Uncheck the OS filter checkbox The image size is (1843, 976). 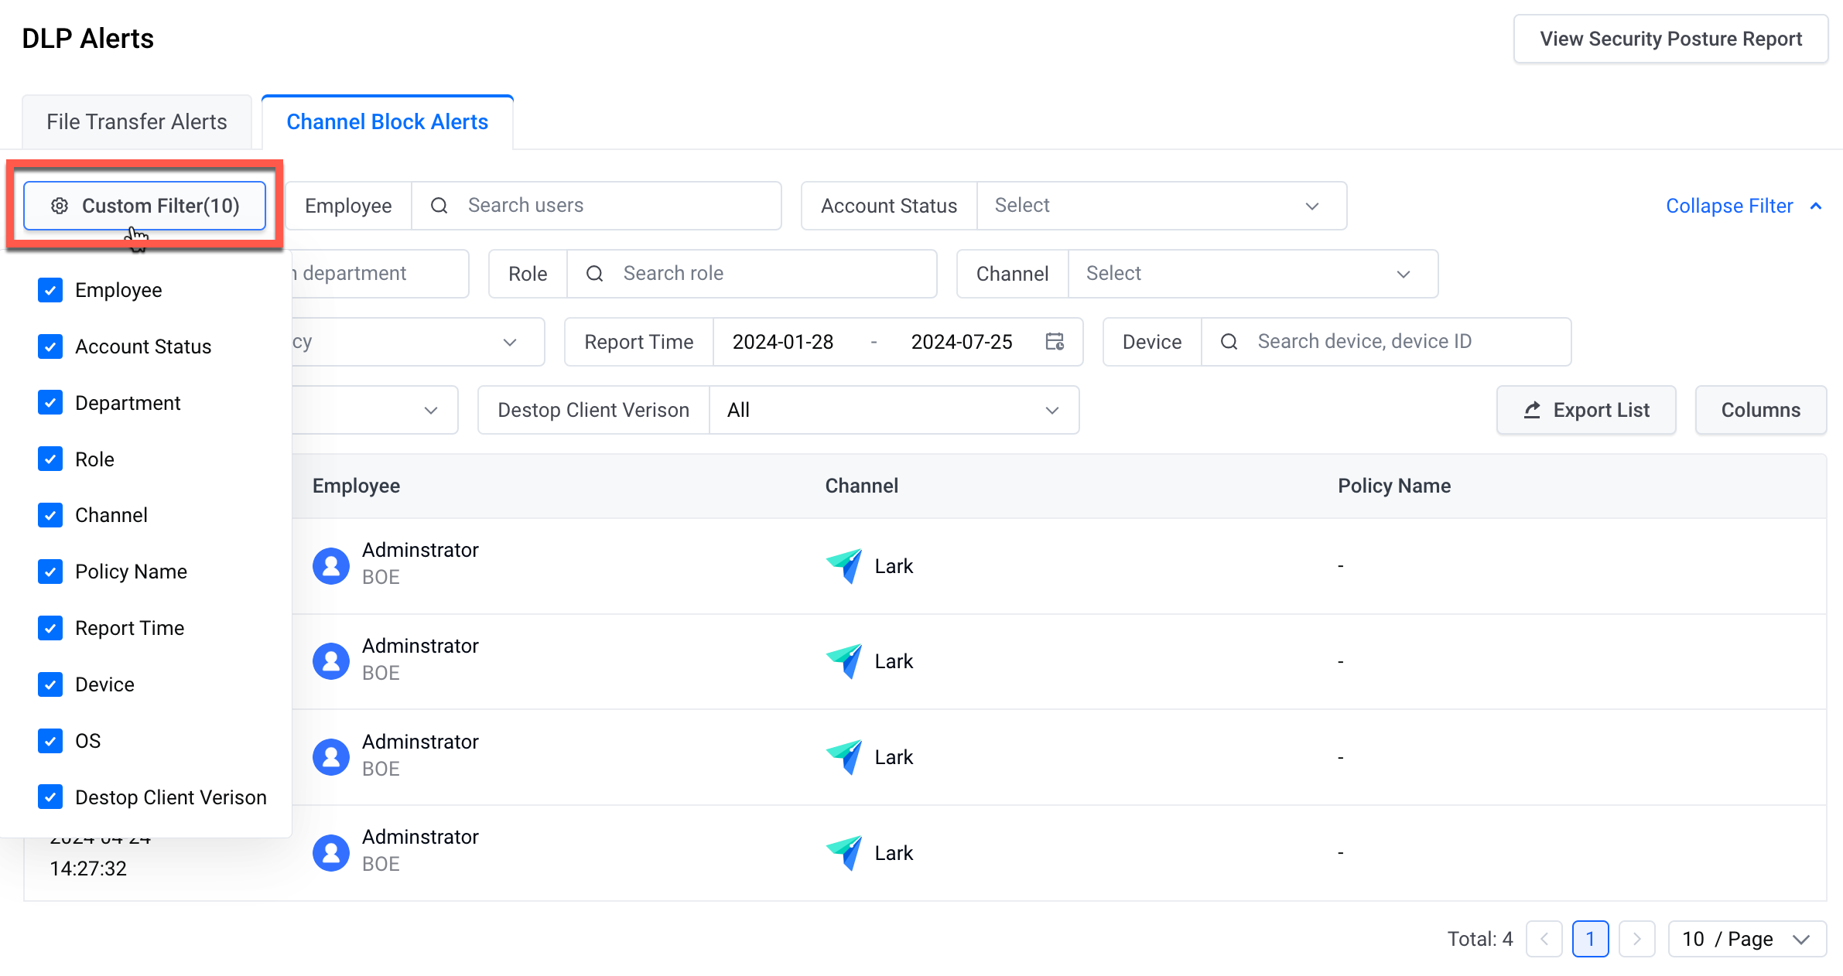[50, 741]
